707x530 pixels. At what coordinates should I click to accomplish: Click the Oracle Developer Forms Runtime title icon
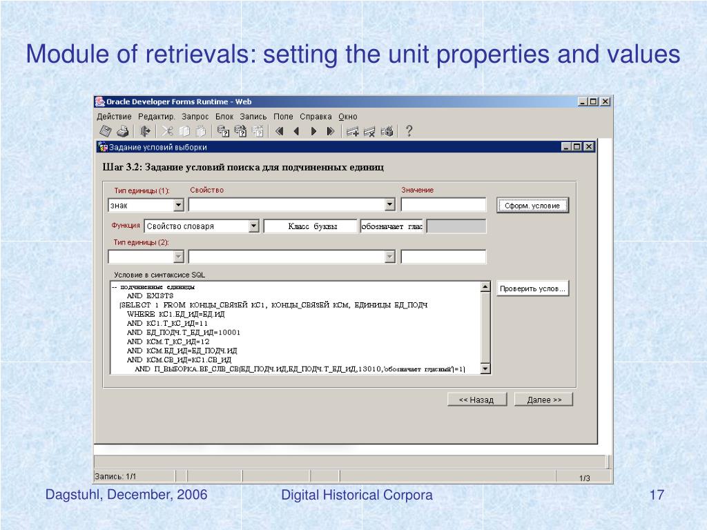pyautogui.click(x=100, y=101)
